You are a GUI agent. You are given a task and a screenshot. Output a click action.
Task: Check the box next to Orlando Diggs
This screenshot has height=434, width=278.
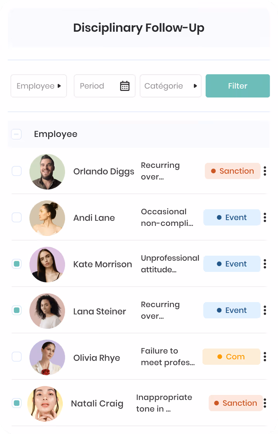(x=17, y=171)
